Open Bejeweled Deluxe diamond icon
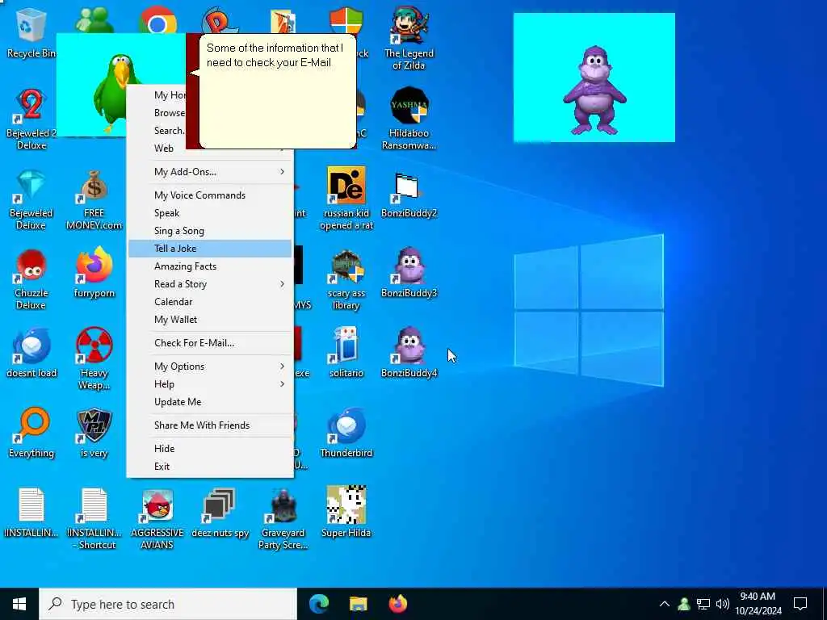 [31, 199]
